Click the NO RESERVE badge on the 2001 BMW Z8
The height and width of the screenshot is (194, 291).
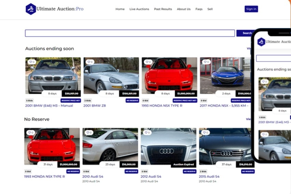click(132, 101)
